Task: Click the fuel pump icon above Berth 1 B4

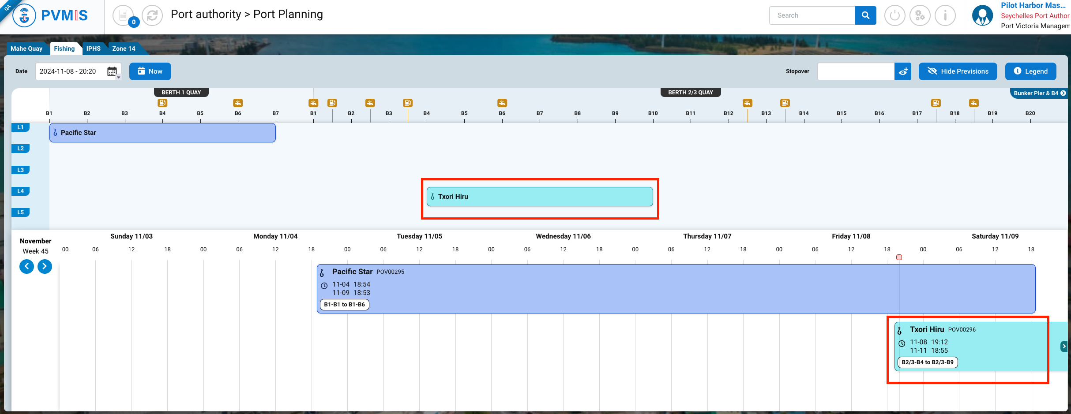Action: [162, 103]
